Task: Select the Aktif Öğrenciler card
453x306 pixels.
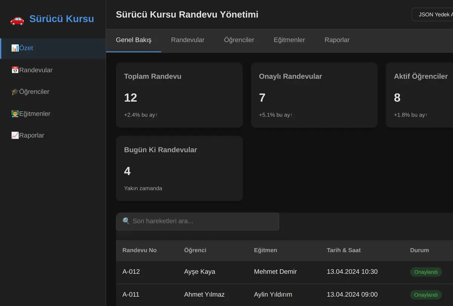Action: 419,95
